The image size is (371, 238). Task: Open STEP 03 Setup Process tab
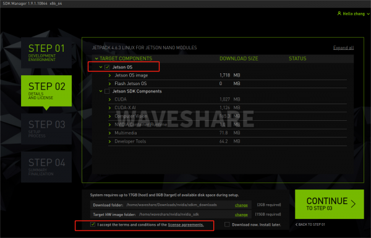point(46,129)
